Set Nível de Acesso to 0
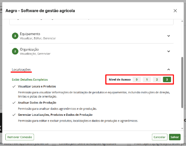186x146 pixels. tap(137, 79)
